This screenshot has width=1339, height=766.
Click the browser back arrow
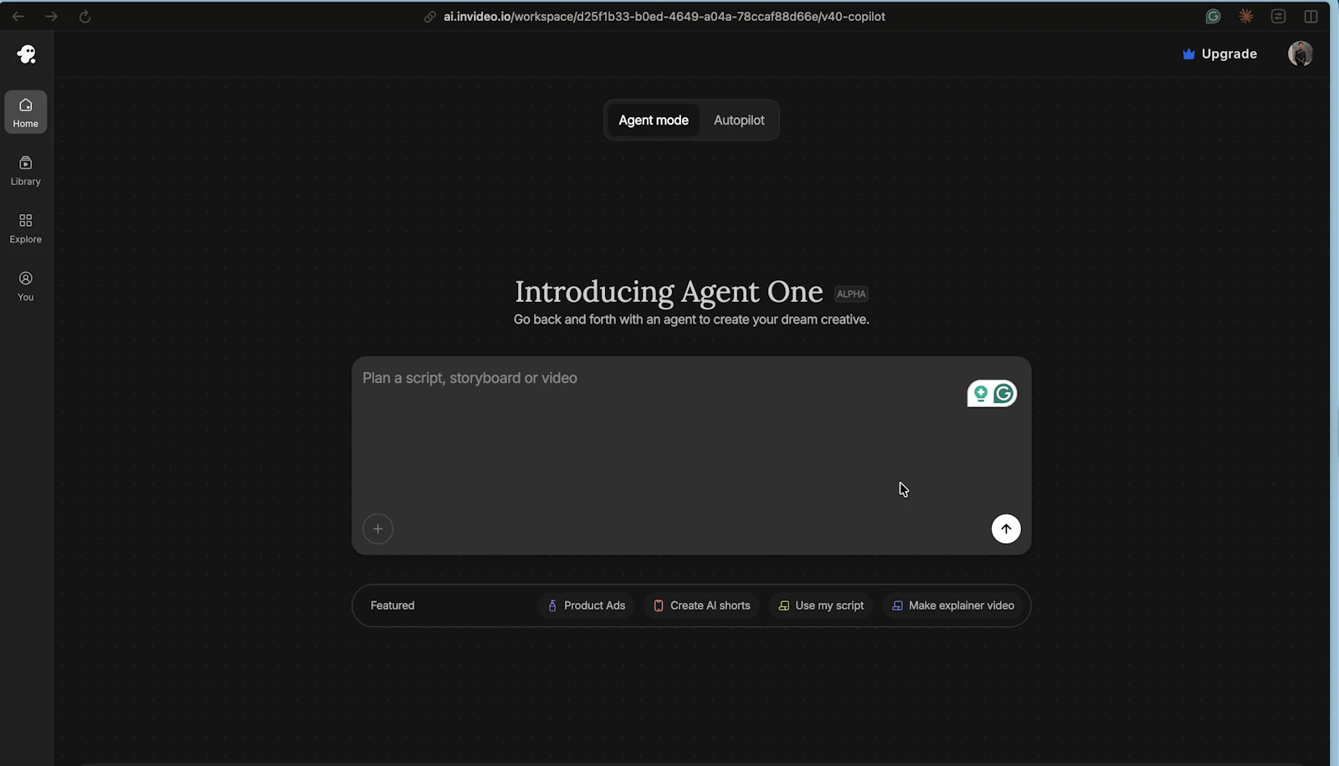(x=18, y=16)
